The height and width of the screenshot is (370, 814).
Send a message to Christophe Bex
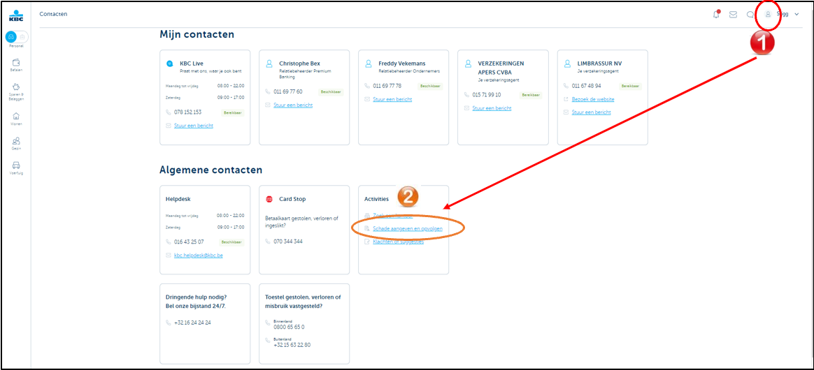[x=293, y=105]
